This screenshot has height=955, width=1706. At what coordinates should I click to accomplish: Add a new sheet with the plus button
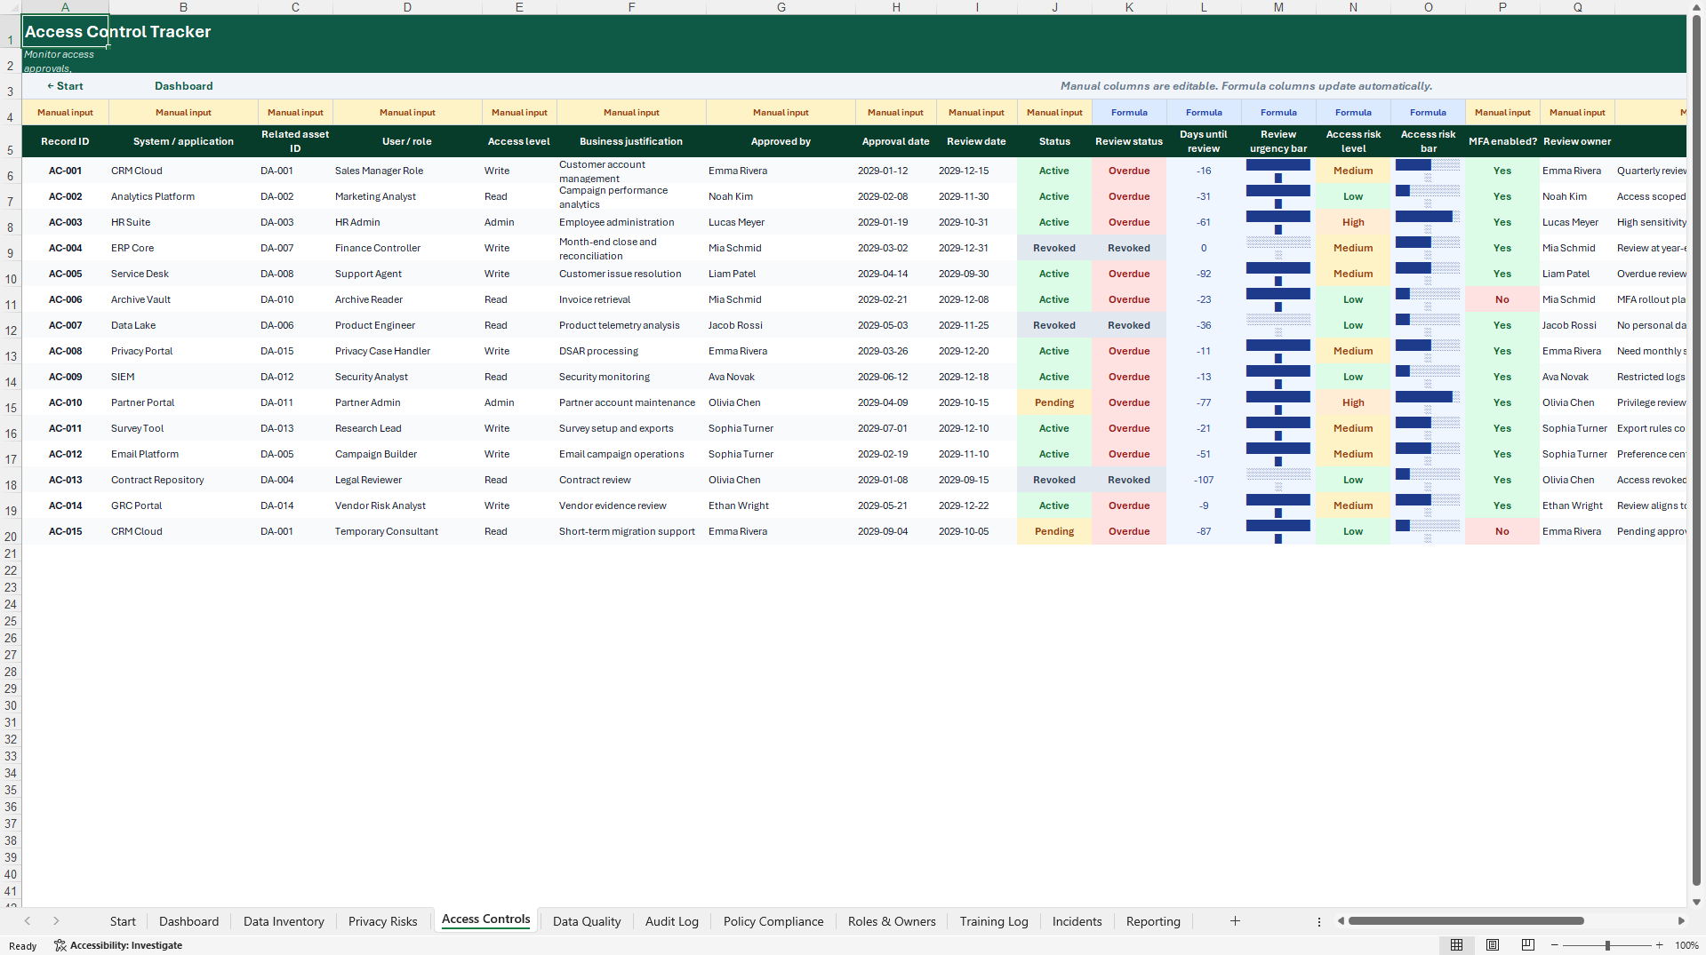point(1235,921)
